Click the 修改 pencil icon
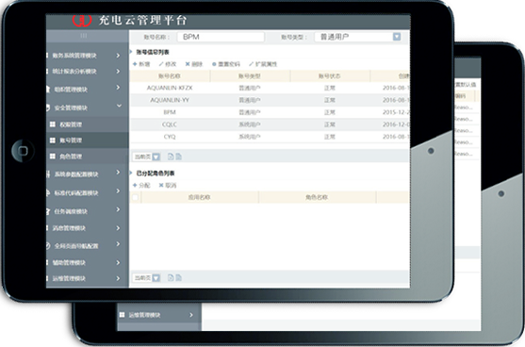The width and height of the screenshot is (525, 347). coord(161,64)
